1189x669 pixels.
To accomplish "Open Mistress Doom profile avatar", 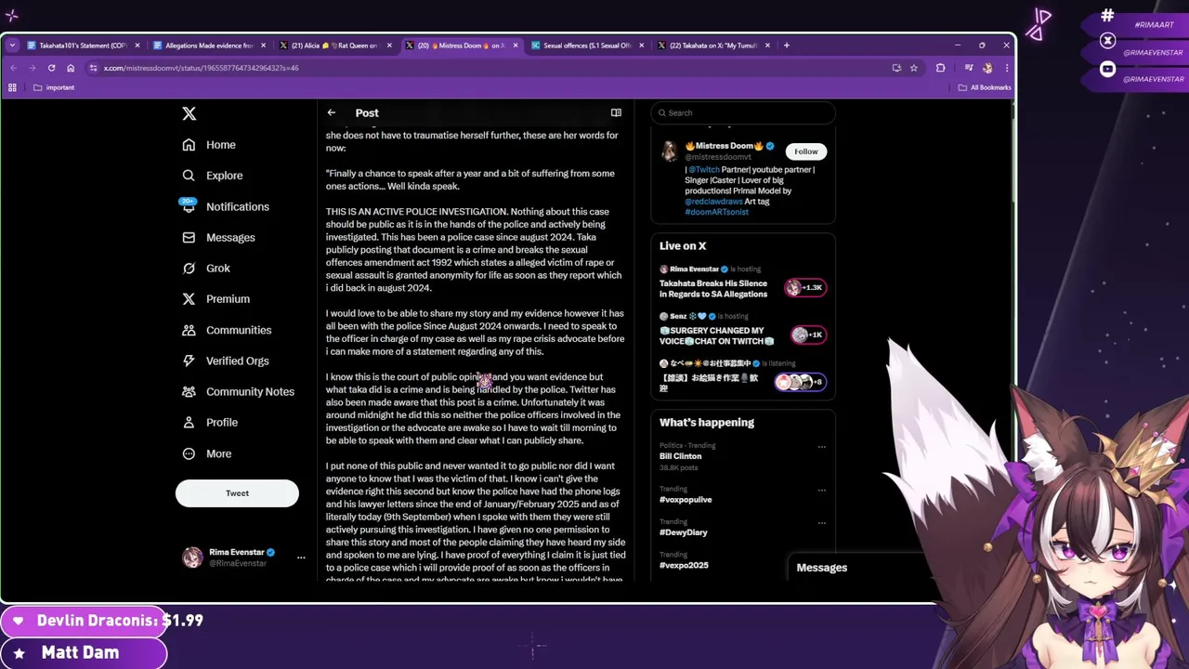I will tap(670, 152).
